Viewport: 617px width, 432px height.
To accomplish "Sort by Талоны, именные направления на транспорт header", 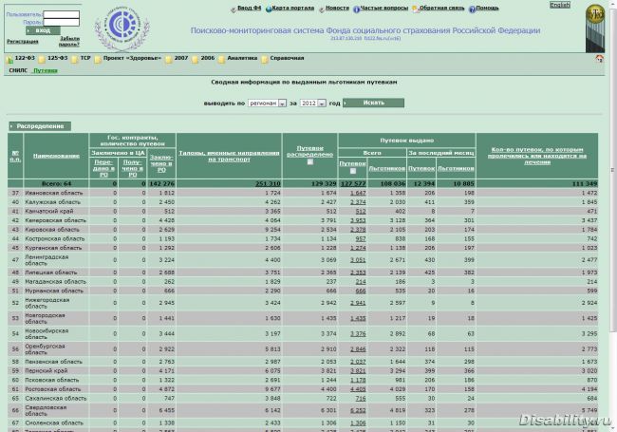I will tap(229, 156).
